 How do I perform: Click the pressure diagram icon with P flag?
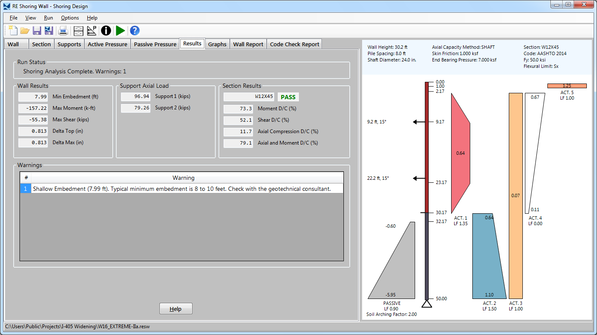pyautogui.click(x=92, y=31)
